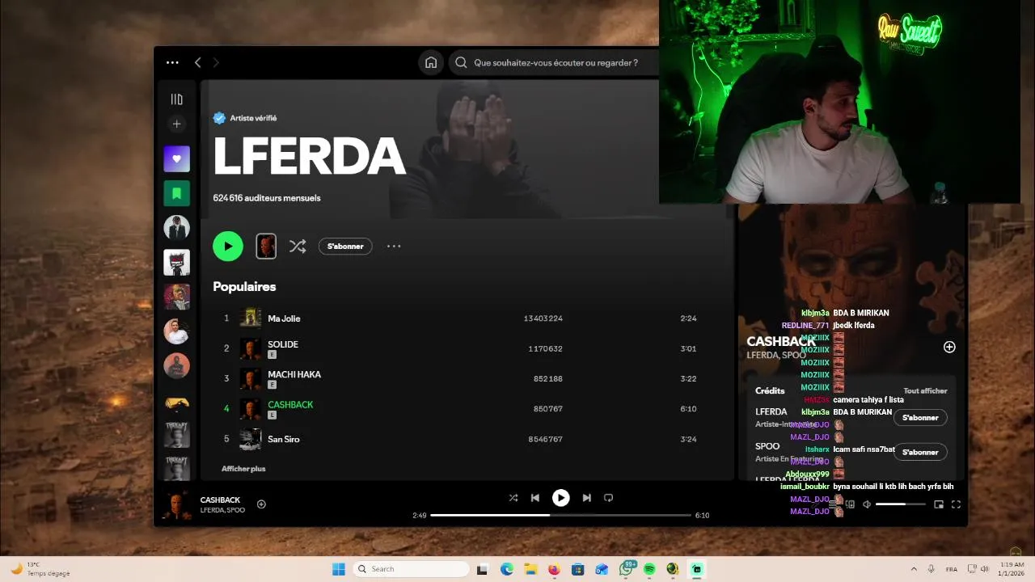
Task: Open the green bookmark episodes tile
Action: point(176,193)
